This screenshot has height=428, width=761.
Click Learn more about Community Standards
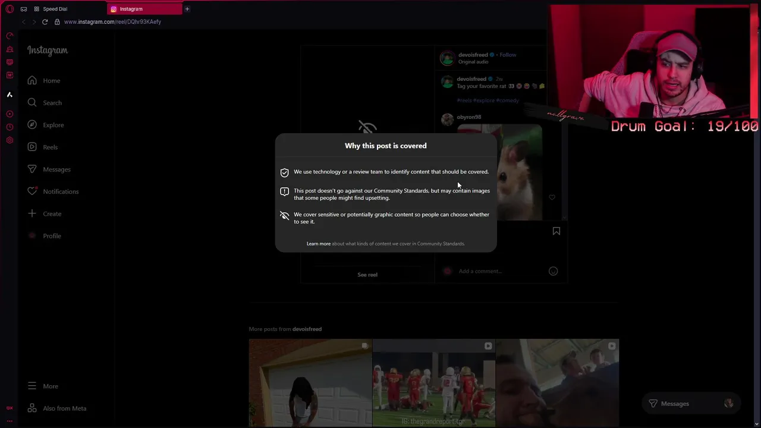(x=319, y=244)
